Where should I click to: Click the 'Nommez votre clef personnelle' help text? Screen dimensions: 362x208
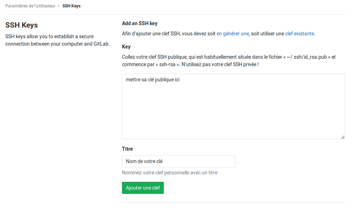[x=169, y=173]
